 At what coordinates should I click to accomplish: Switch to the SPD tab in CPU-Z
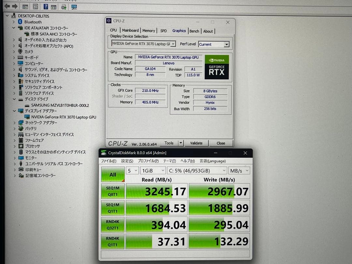click(x=164, y=30)
